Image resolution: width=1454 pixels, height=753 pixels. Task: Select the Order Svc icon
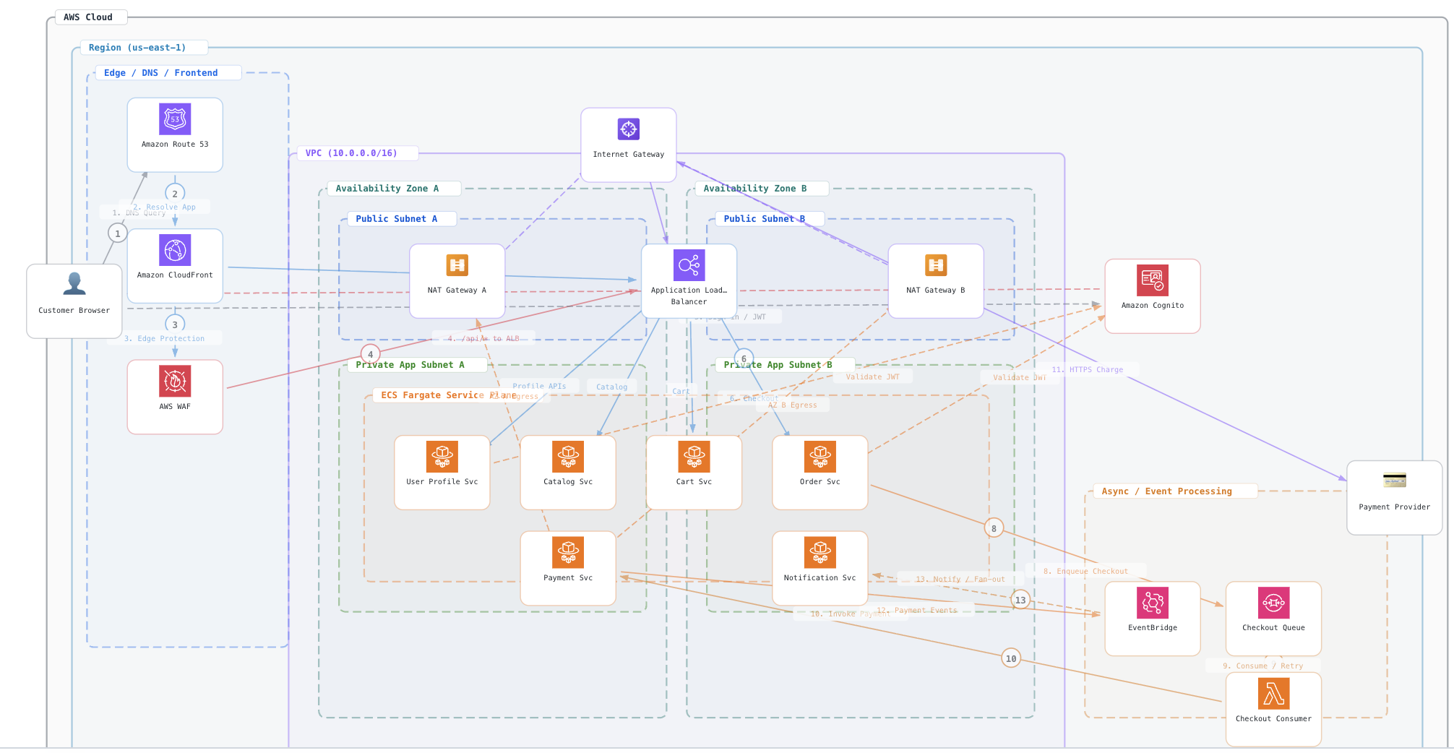point(820,457)
